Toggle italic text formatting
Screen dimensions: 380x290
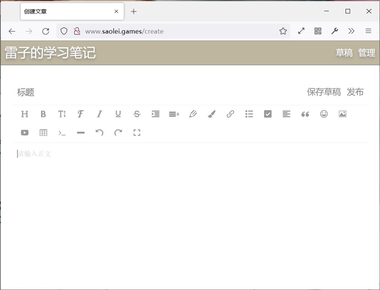(x=99, y=114)
